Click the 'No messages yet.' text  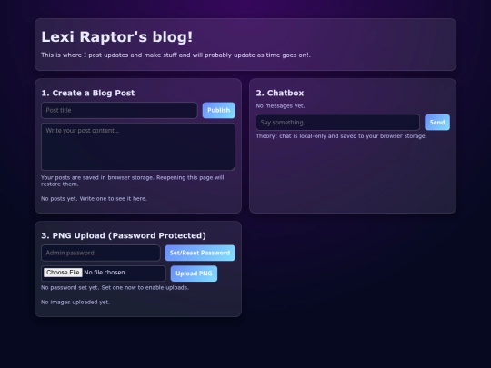point(280,105)
